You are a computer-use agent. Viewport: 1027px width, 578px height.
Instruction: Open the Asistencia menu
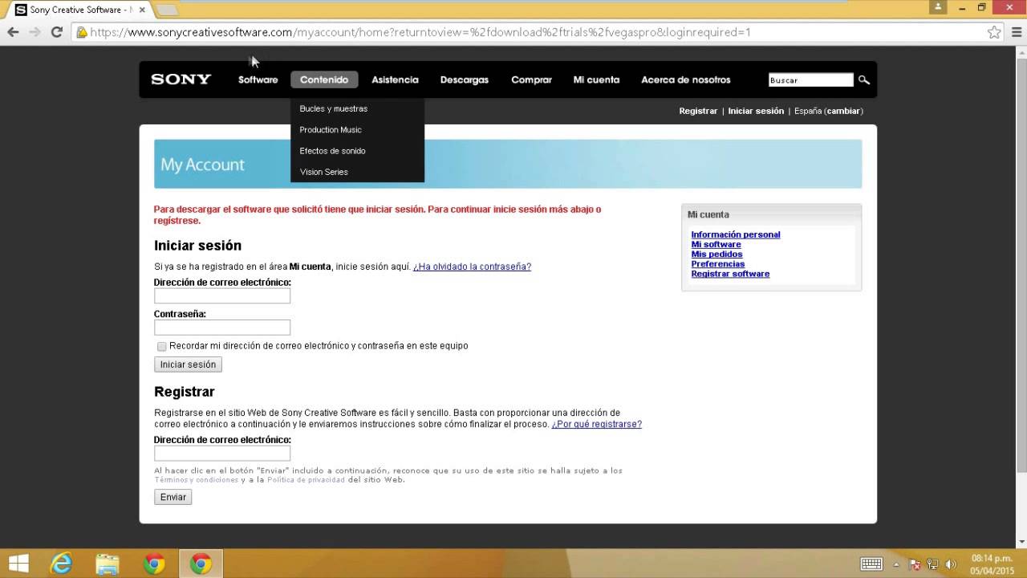pyautogui.click(x=395, y=79)
